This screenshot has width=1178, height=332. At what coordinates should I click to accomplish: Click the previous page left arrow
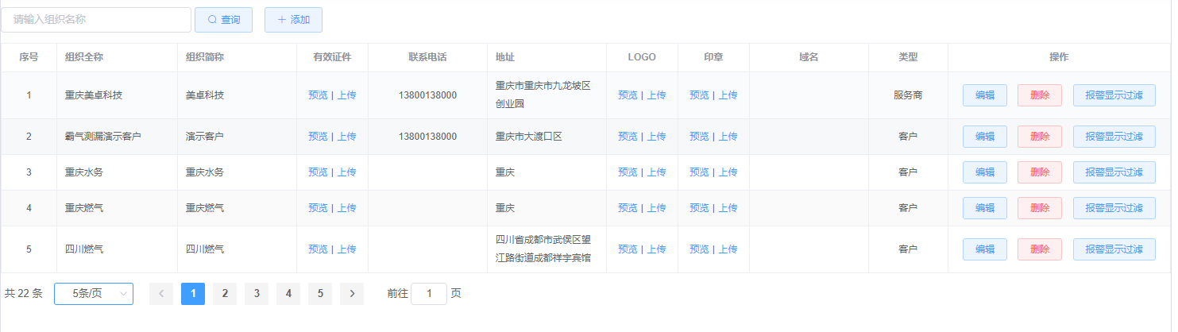tap(161, 294)
